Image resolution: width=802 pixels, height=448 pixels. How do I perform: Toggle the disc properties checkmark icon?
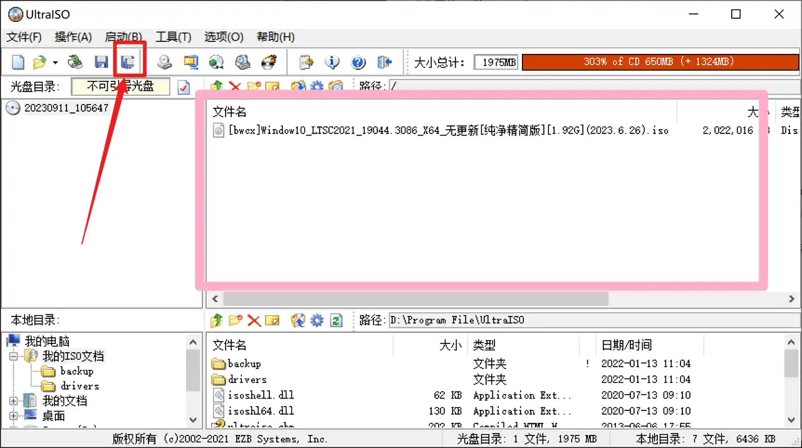pyautogui.click(x=184, y=87)
